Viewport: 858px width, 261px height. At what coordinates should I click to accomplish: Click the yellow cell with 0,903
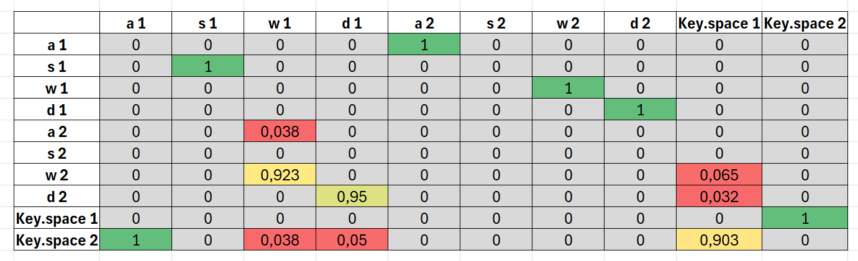tap(720, 240)
